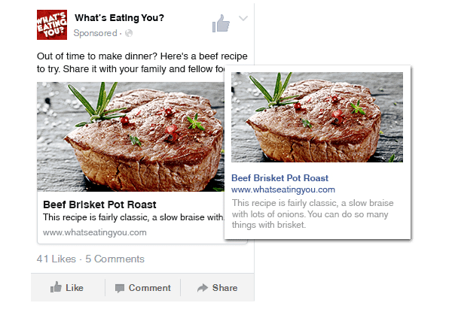Show the 5 Comments
452x312 pixels.
pos(115,259)
